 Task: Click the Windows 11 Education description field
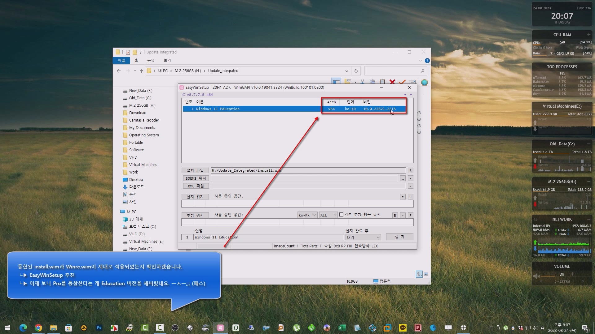[x=269, y=237]
